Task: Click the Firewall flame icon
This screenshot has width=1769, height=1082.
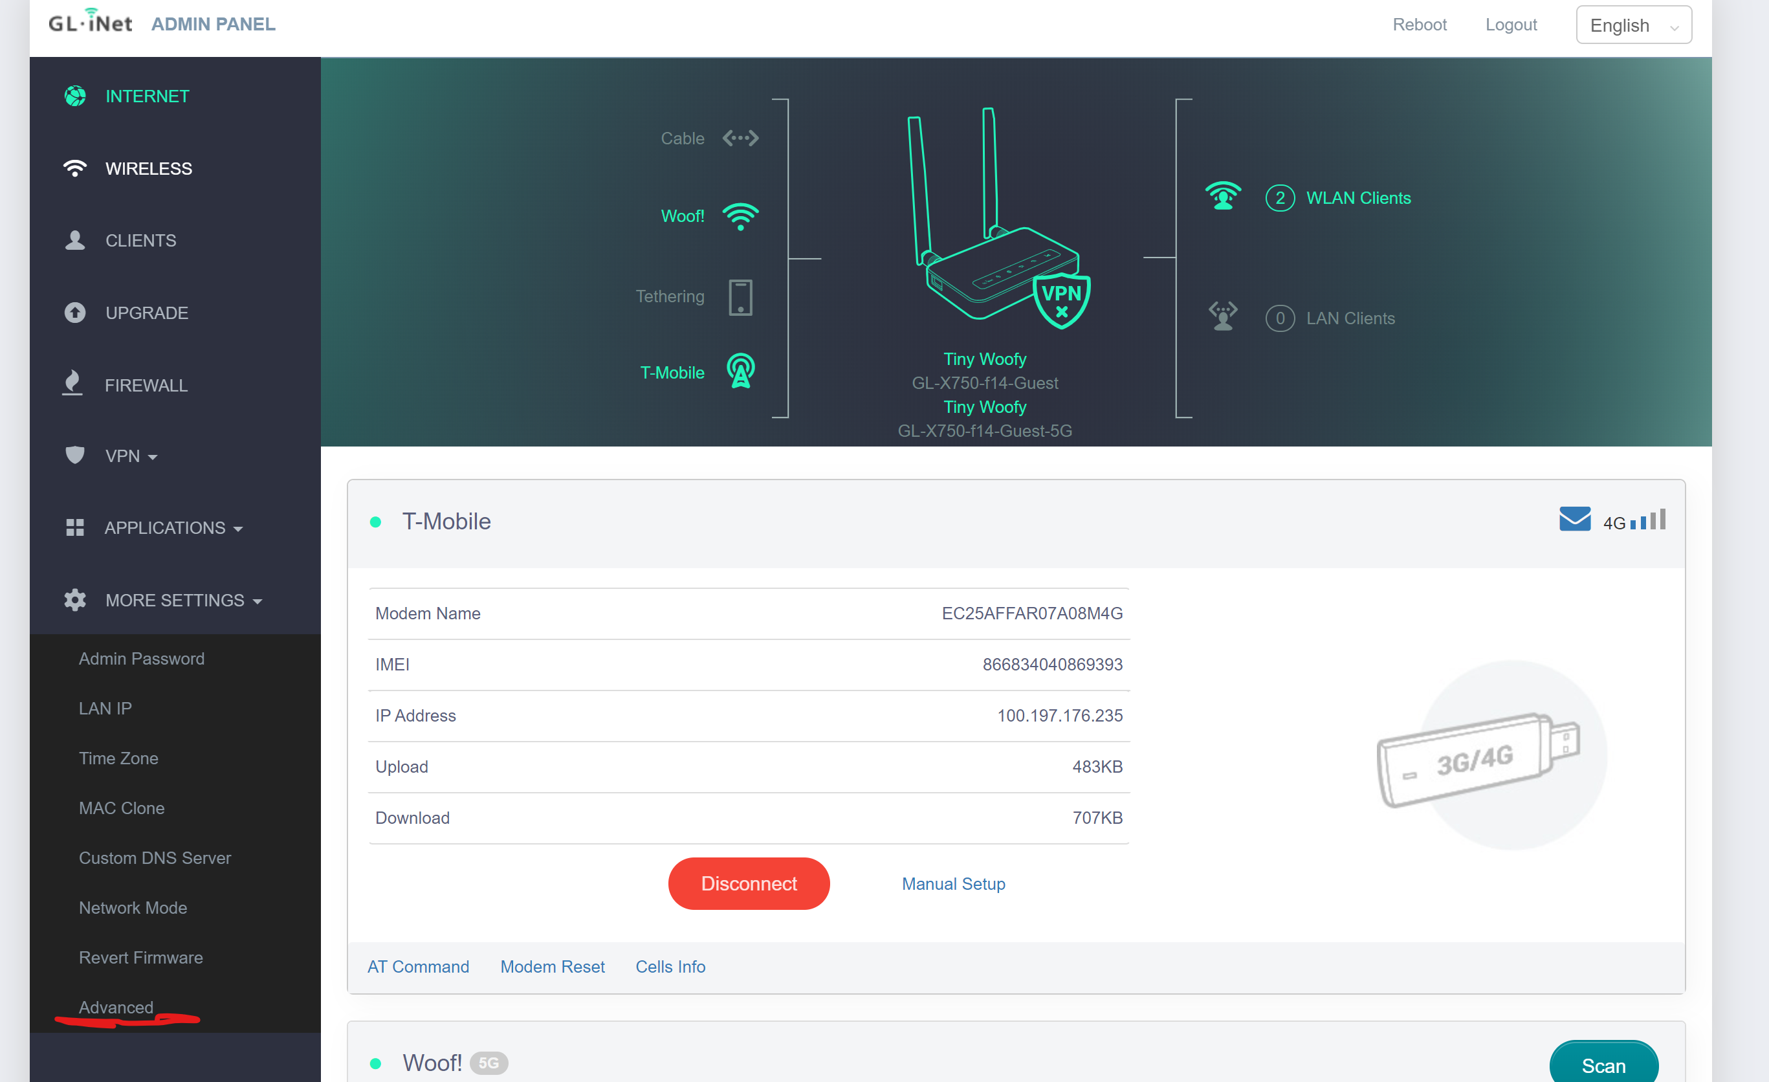Action: pos(72,383)
